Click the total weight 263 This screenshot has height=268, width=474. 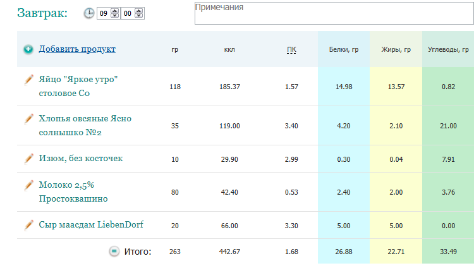pyautogui.click(x=175, y=252)
